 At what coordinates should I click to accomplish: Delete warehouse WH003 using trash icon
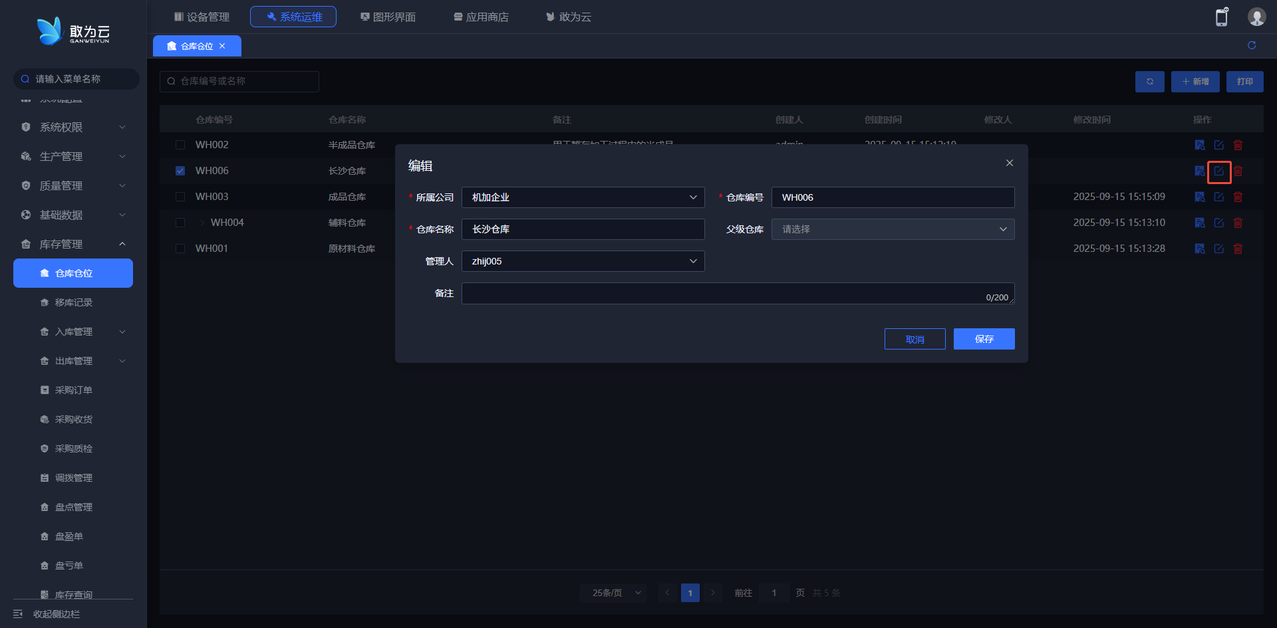[x=1238, y=197]
